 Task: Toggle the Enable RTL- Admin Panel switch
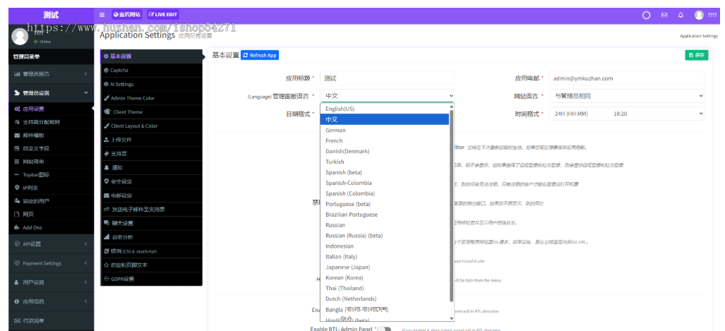click(x=385, y=329)
